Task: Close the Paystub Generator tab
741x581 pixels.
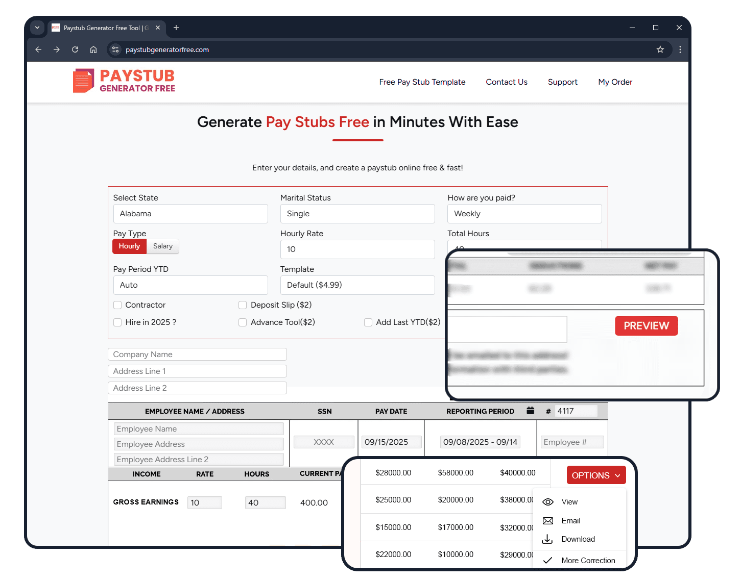Action: click(x=158, y=28)
